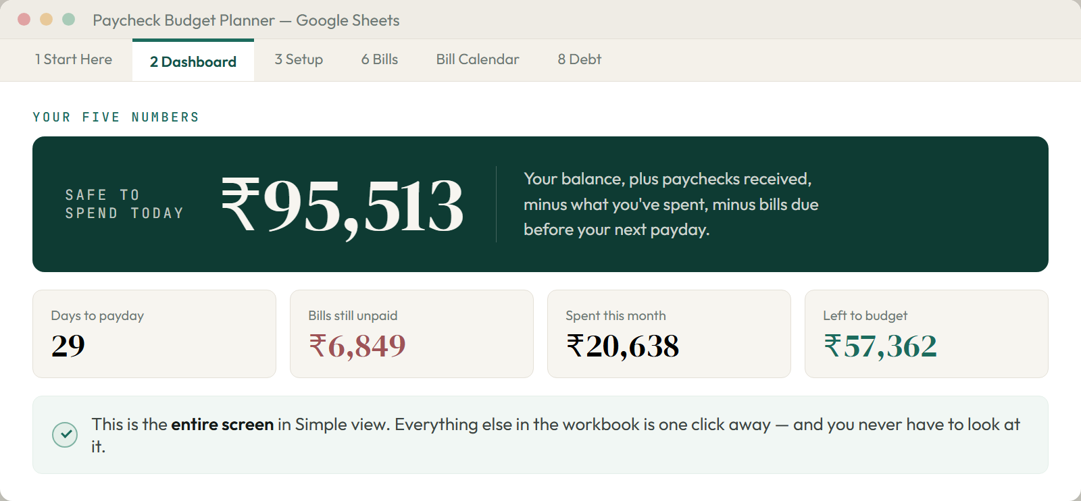1081x501 pixels.
Task: Open the Bill Calendar tab
Action: [x=478, y=59]
